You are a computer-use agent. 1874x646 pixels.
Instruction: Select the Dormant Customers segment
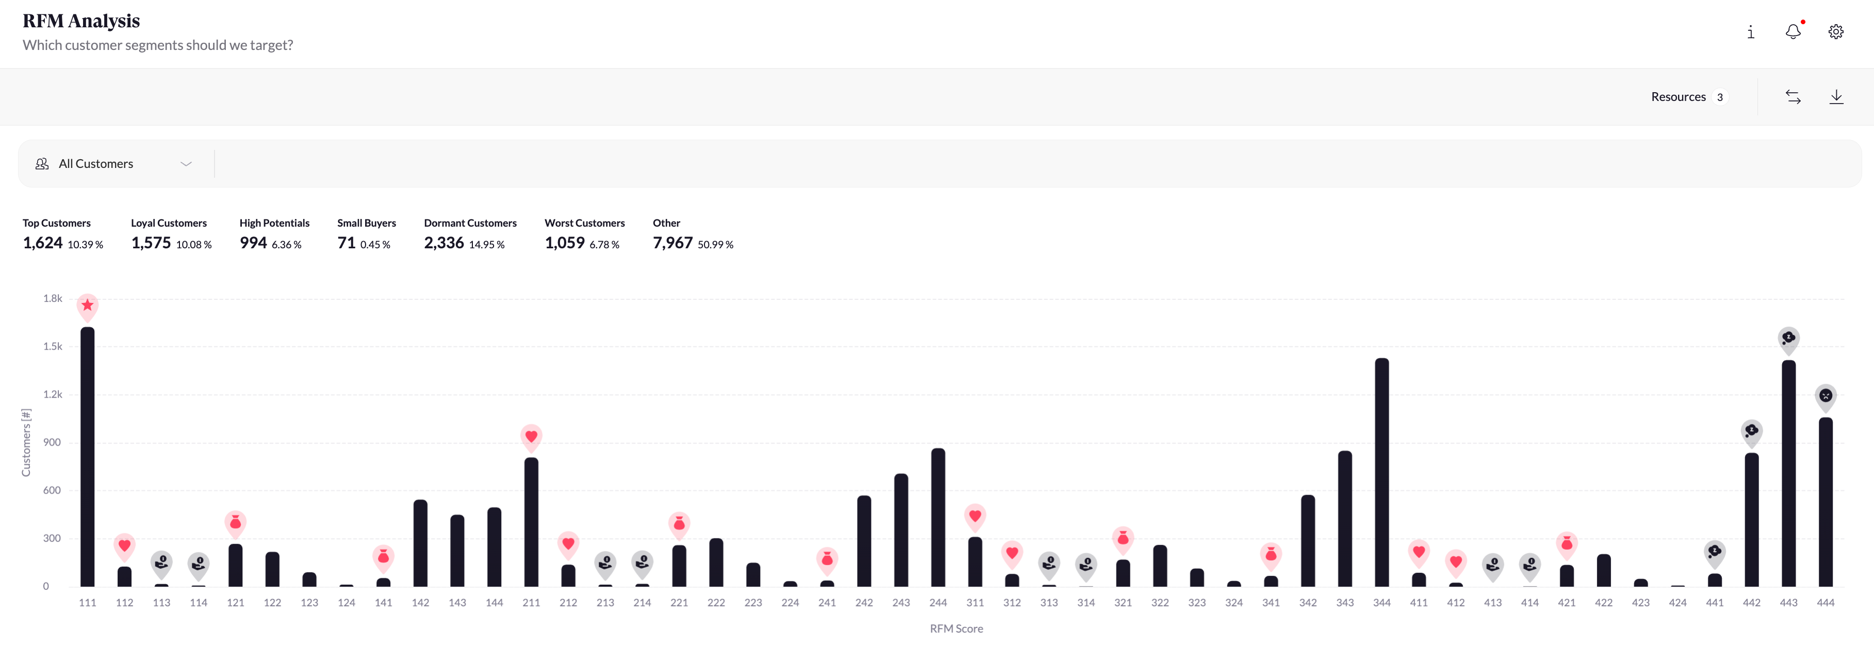coord(470,234)
